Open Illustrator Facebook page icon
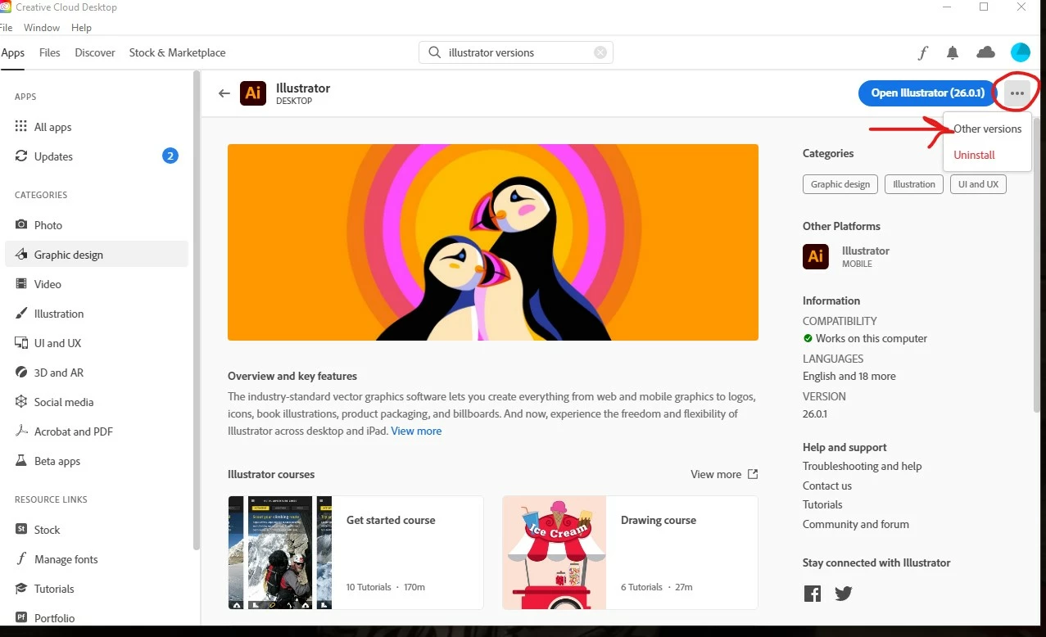The image size is (1046, 637). (x=813, y=594)
